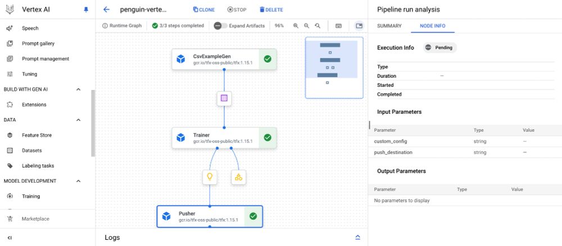Click the Tuning sliders icon
The width and height of the screenshot is (562, 246).
tap(10, 74)
